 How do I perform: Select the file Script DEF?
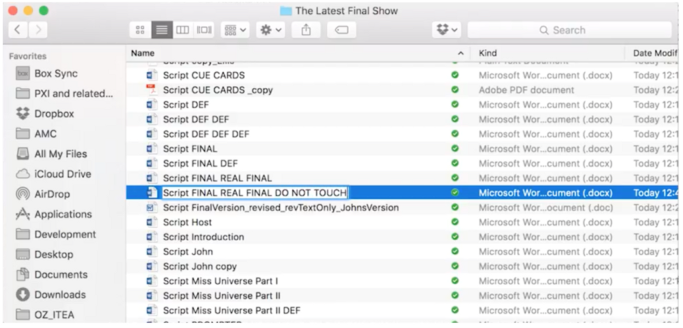pyautogui.click(x=186, y=105)
